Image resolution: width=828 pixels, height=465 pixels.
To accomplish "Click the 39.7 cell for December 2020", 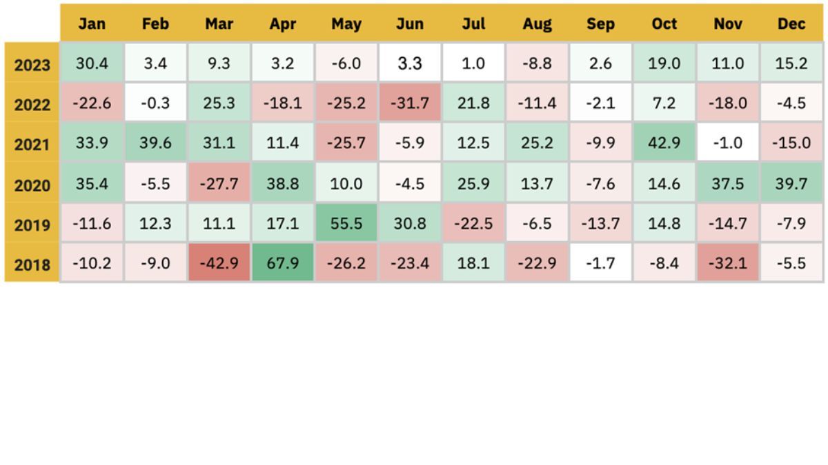I will coord(791,183).
